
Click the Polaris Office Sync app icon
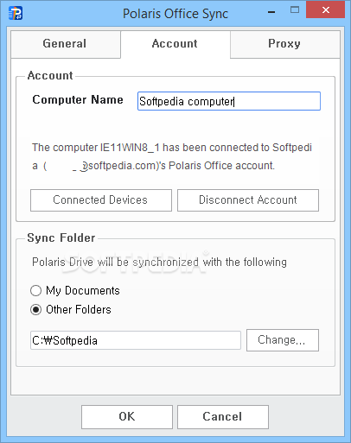point(16,13)
